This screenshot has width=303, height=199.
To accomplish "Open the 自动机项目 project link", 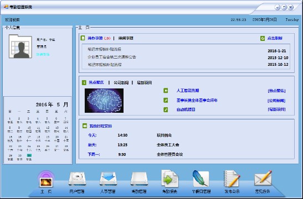I will point(186,109).
